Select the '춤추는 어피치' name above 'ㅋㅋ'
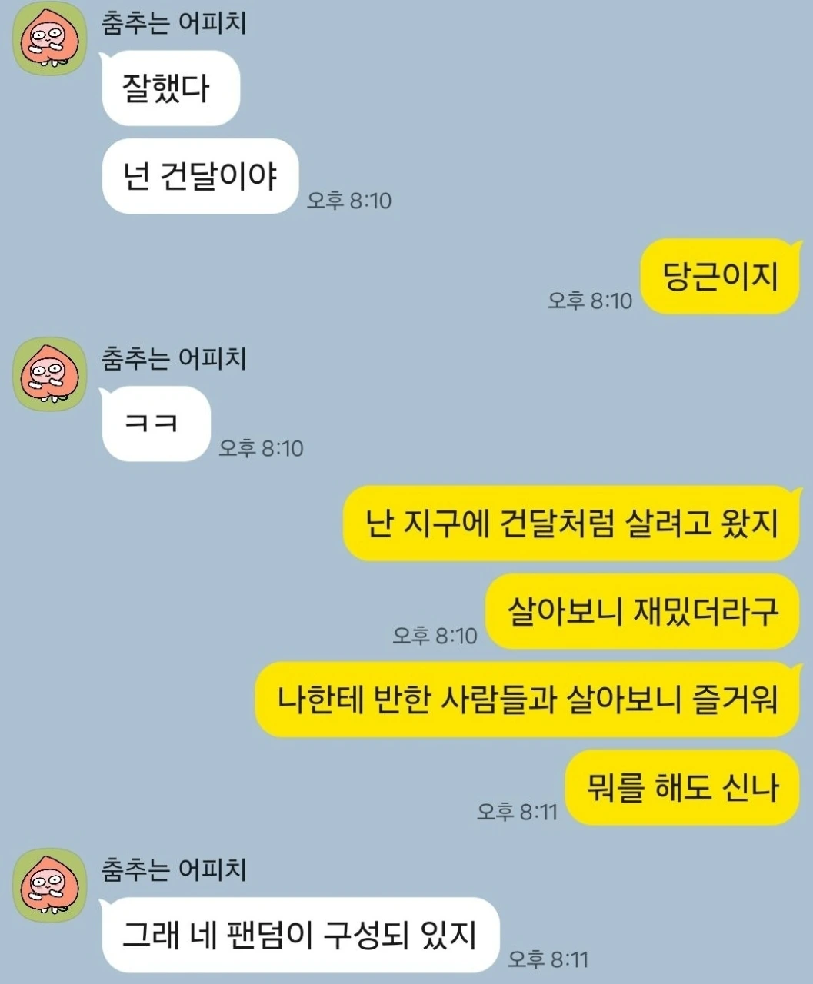The width and height of the screenshot is (813, 984). pyautogui.click(x=174, y=358)
